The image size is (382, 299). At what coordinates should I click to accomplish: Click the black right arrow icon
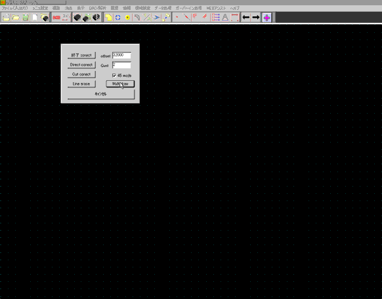click(x=255, y=18)
